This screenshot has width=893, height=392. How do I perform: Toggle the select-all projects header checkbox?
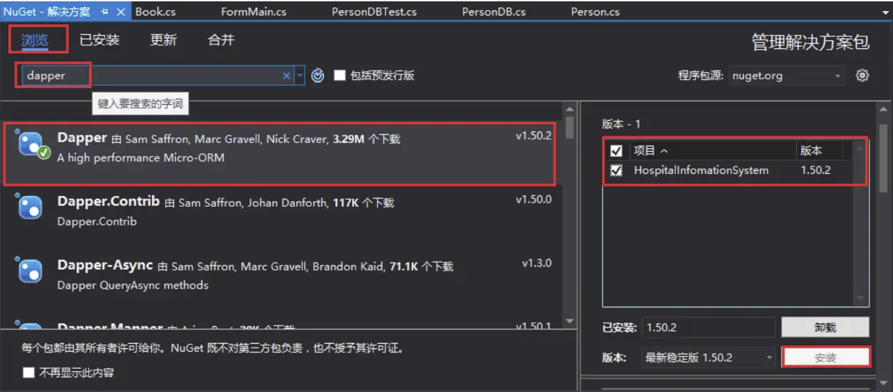coord(616,150)
